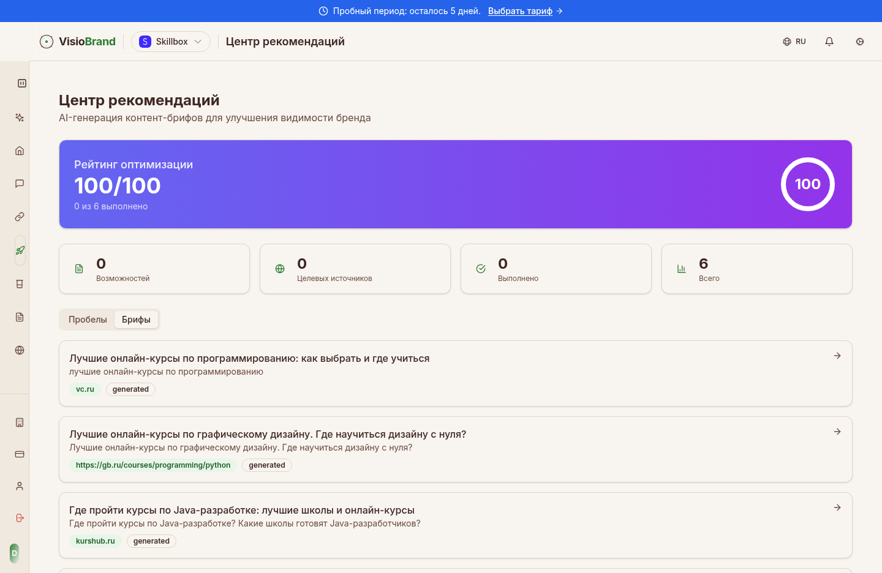Click the vc.ru source tag

click(85, 389)
